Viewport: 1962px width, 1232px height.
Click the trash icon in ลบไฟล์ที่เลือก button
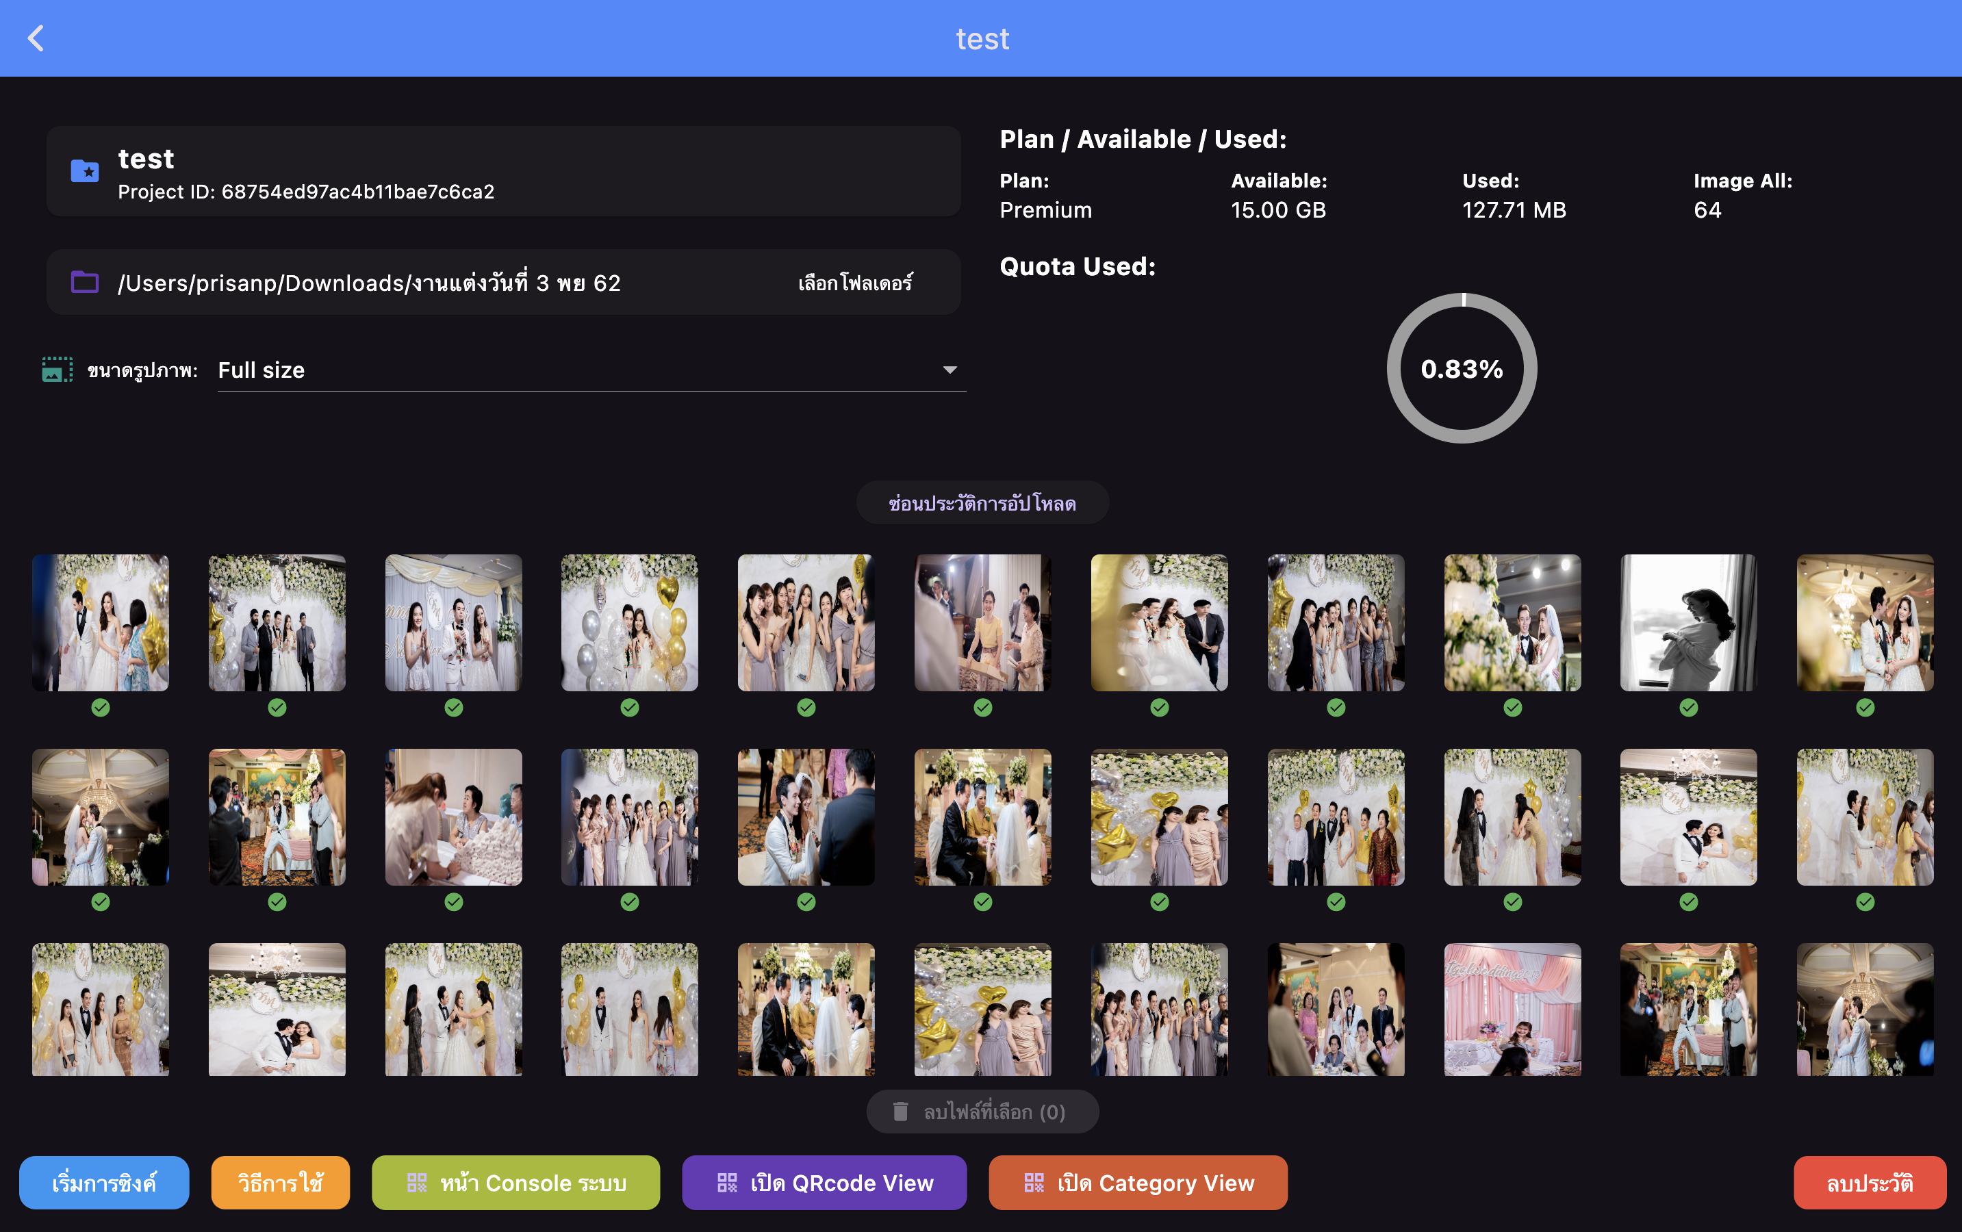click(900, 1112)
